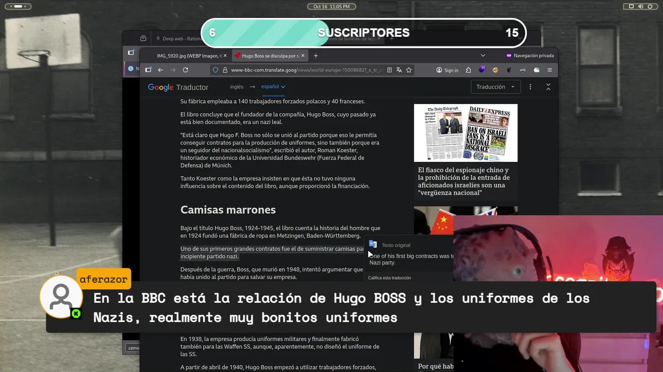Open the Traducción view dropdown
The width and height of the screenshot is (663, 372).
(495, 87)
